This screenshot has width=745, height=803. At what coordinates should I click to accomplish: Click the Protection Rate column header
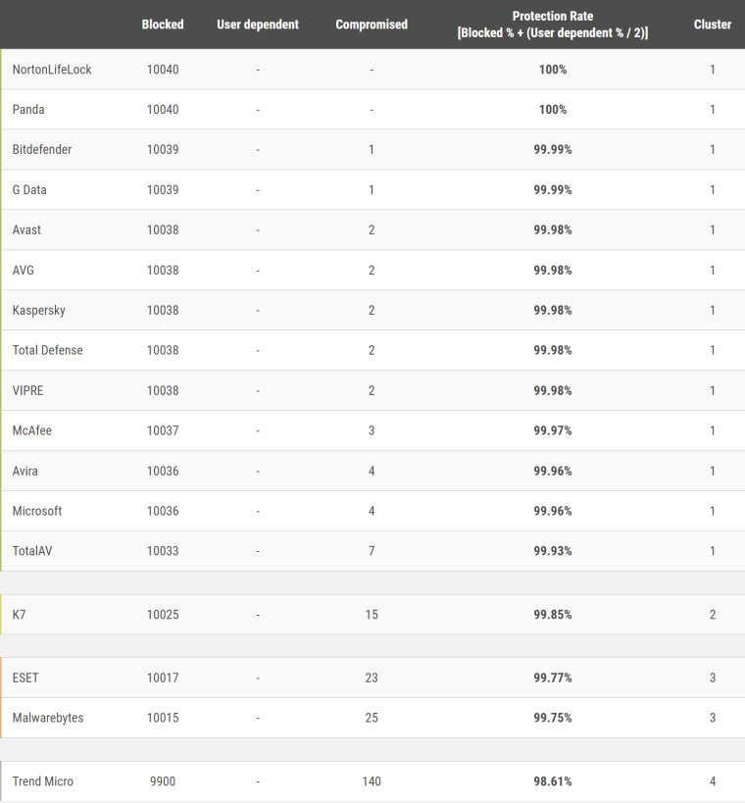click(x=552, y=25)
